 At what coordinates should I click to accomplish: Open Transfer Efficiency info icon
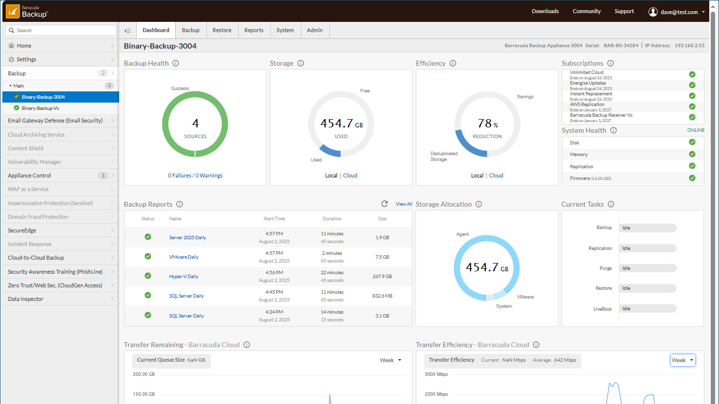pyautogui.click(x=536, y=345)
